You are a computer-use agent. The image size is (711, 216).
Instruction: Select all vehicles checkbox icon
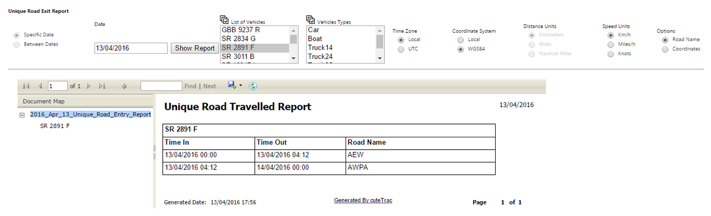pyautogui.click(x=225, y=20)
